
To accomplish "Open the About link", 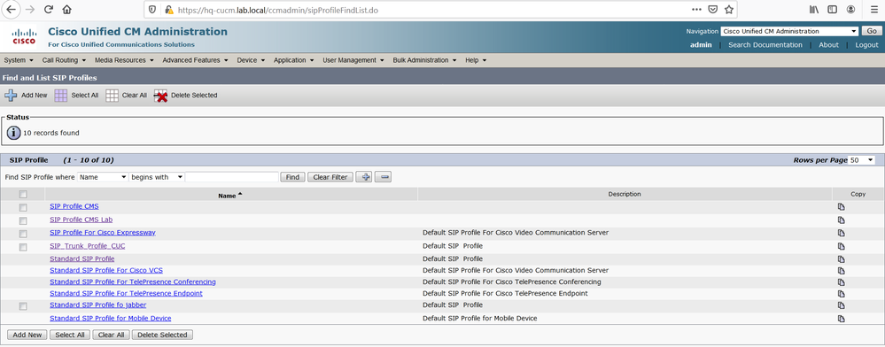I will pyautogui.click(x=828, y=45).
